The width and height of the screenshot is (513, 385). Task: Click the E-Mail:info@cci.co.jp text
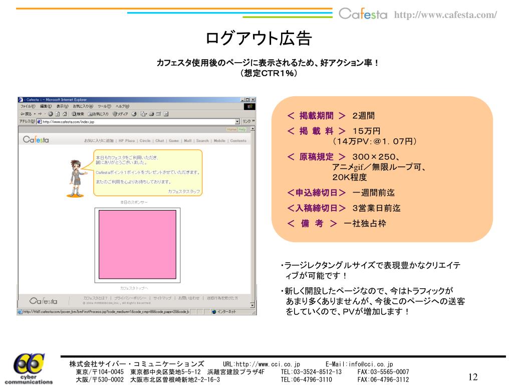click(x=359, y=364)
